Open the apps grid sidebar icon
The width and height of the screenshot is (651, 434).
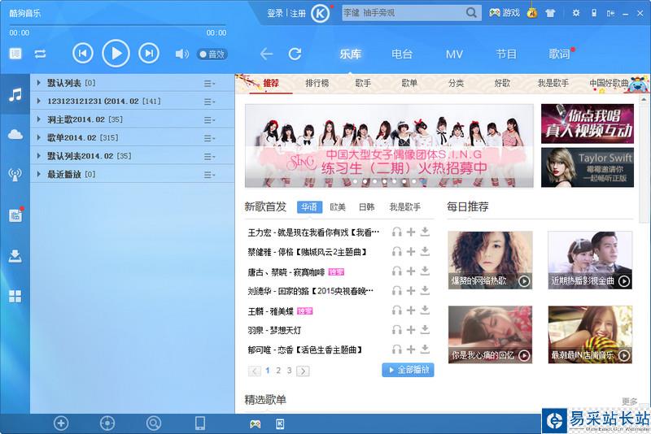(x=15, y=297)
